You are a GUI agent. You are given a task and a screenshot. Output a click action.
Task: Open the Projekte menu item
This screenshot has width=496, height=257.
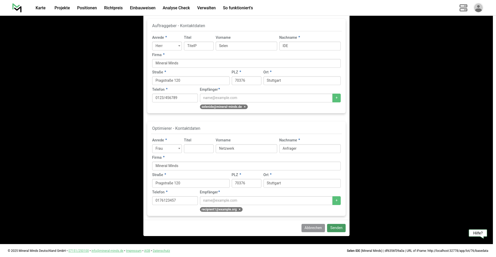[62, 8]
